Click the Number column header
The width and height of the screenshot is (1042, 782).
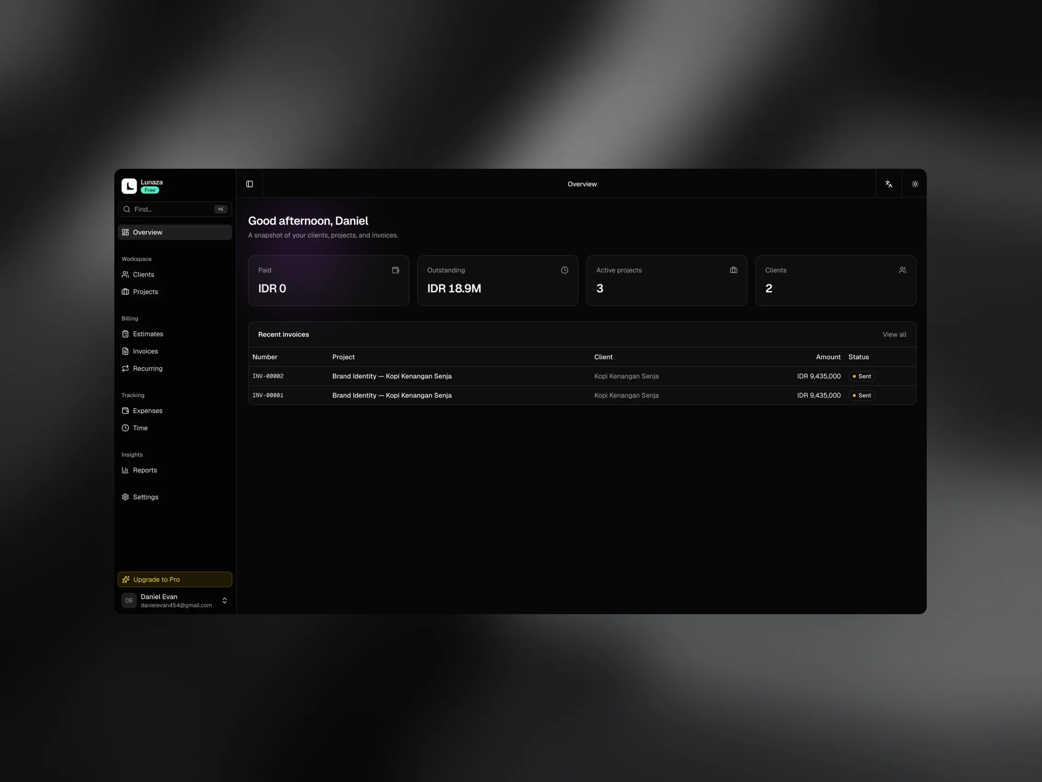tap(265, 357)
